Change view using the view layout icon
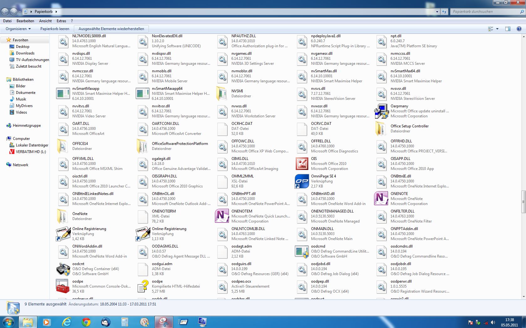This screenshot has height=328, width=526. click(491, 29)
